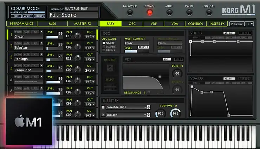This screenshot has width=260, height=149.
Task: Click the Dry/Wet 1 knob showing 025
Action: (x=161, y=114)
